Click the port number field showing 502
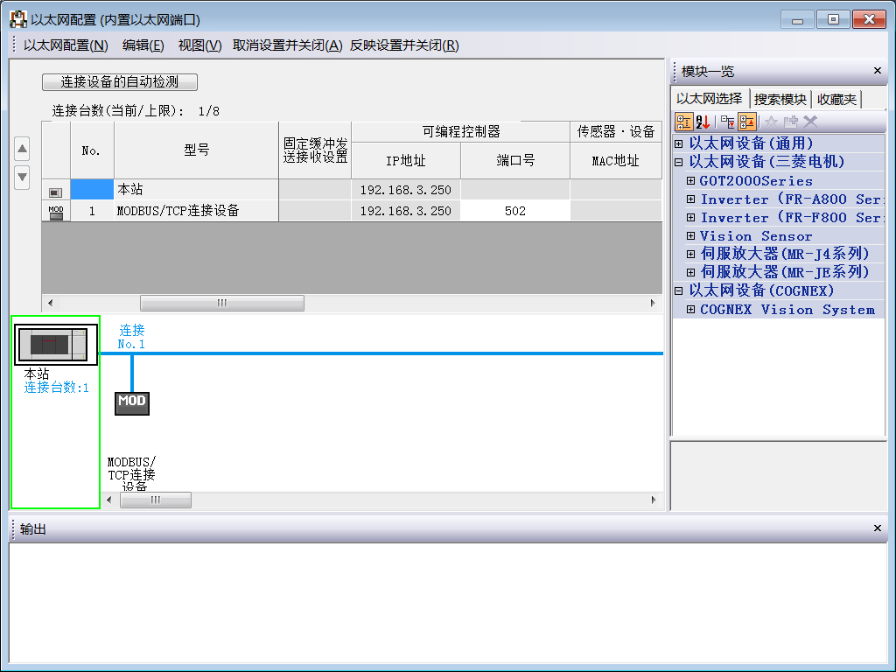 point(514,211)
